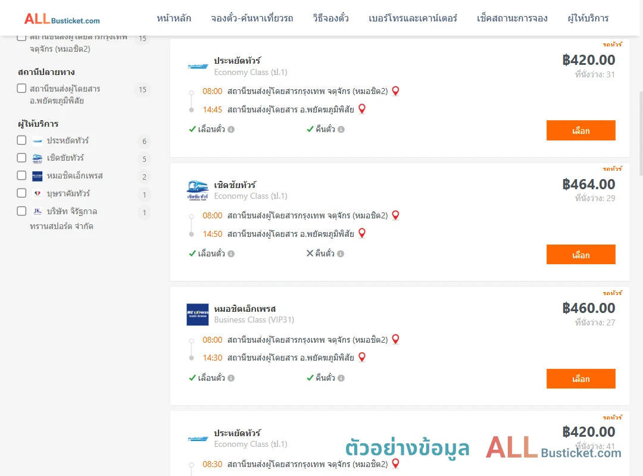Click ประหยัดทัวร์ logo in the 08:00 ฿420 card
Screen dimensions: 643x476
[x=198, y=66]
